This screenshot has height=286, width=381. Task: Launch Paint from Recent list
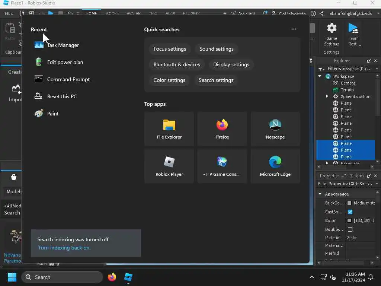tap(47, 114)
